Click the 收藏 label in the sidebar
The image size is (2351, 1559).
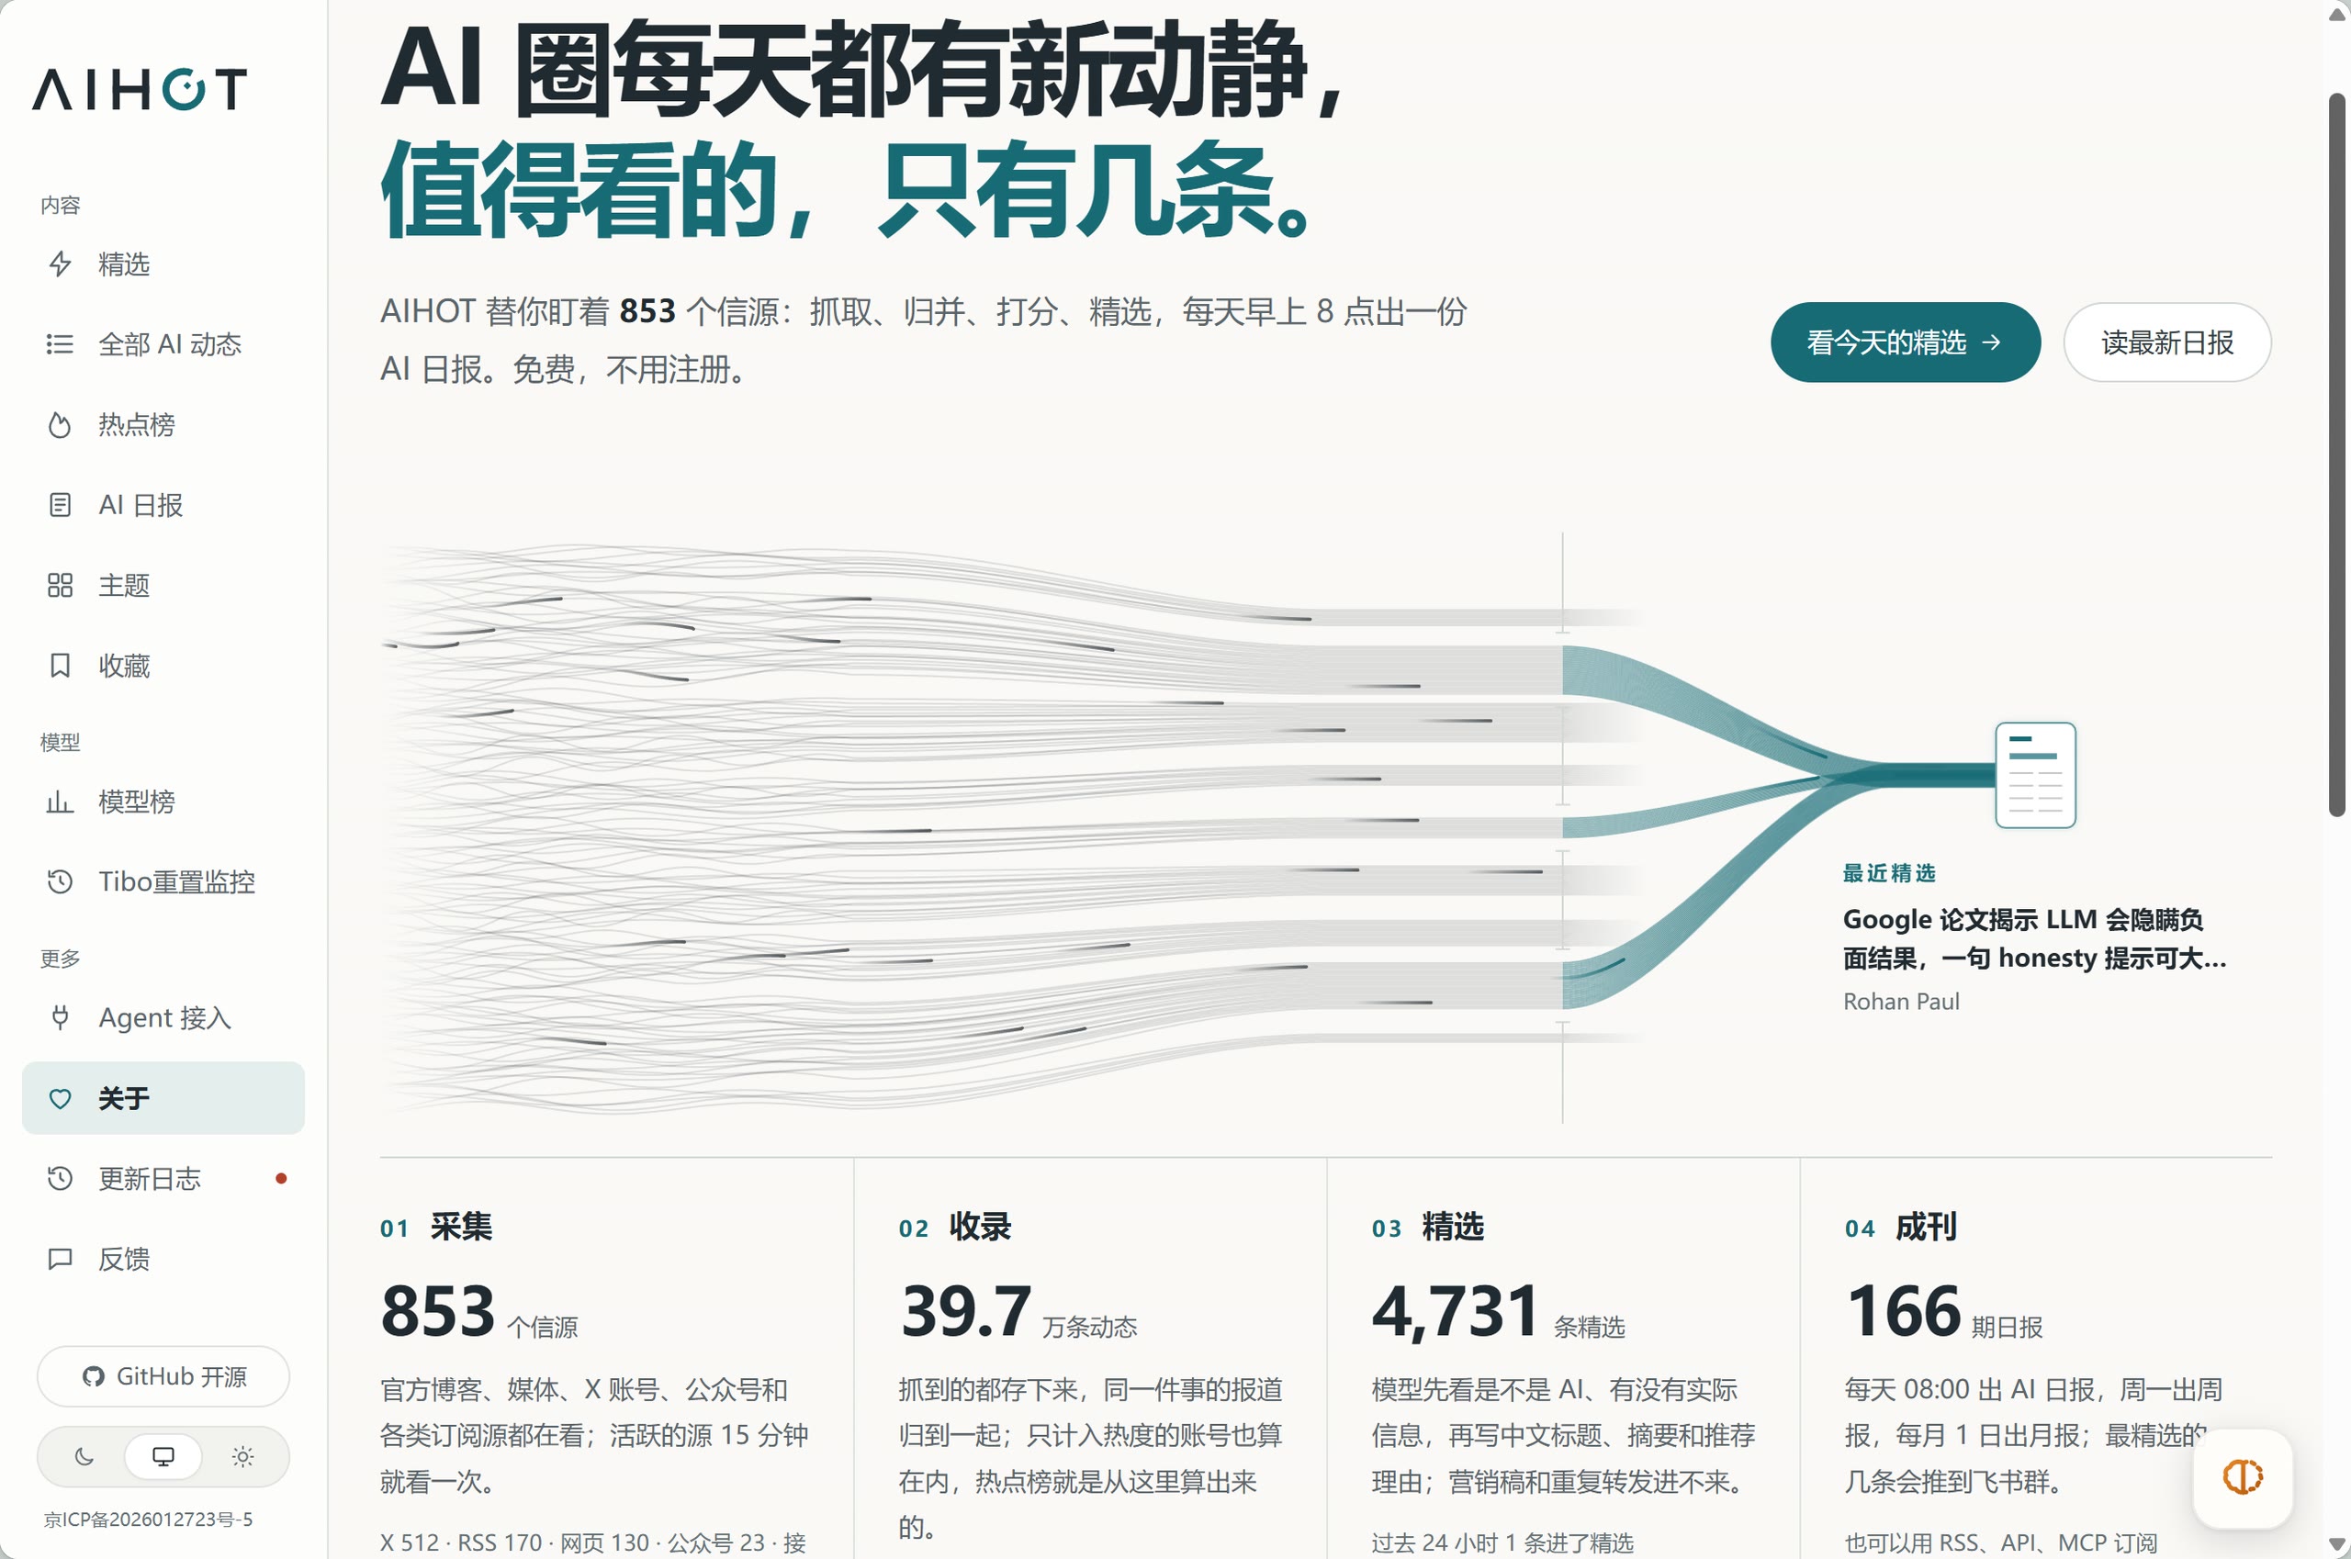click(124, 665)
